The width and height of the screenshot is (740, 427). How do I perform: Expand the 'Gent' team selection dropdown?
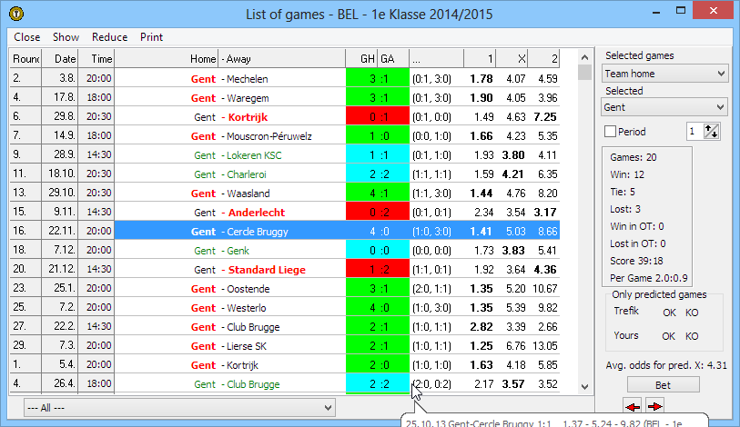pos(665,107)
